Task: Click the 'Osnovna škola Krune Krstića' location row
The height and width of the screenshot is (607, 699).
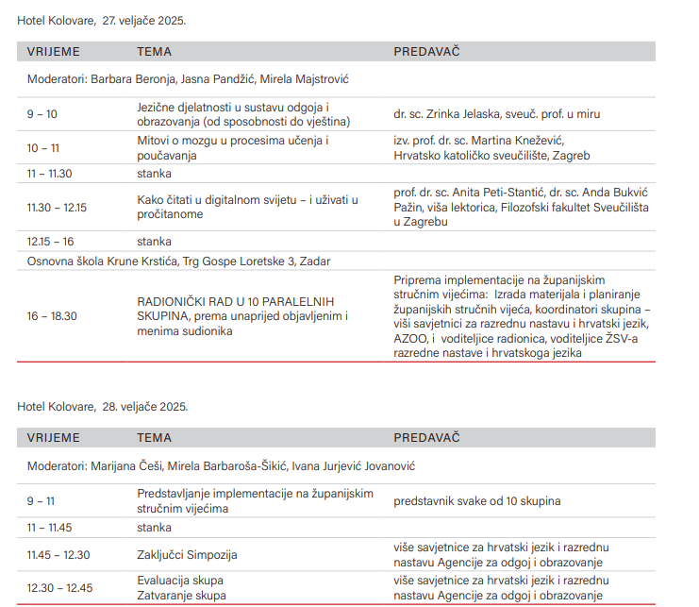Action: [178, 261]
